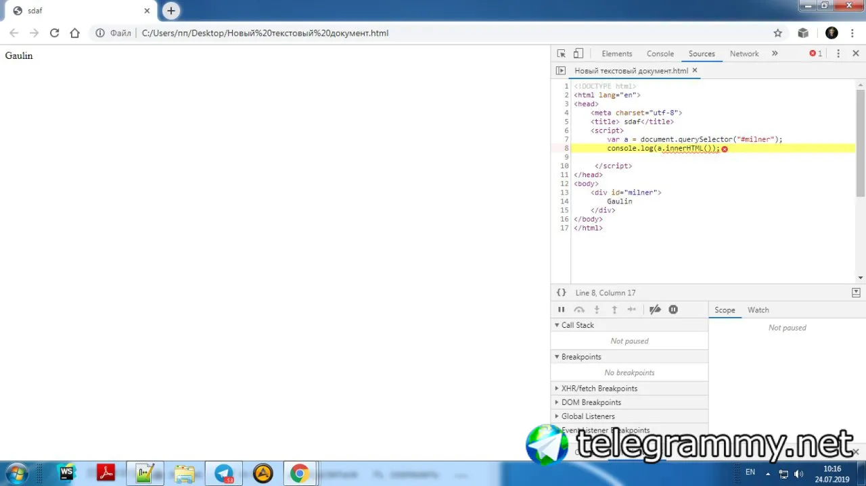The image size is (866, 486).
Task: Click the step into function icon
Action: [597, 310]
